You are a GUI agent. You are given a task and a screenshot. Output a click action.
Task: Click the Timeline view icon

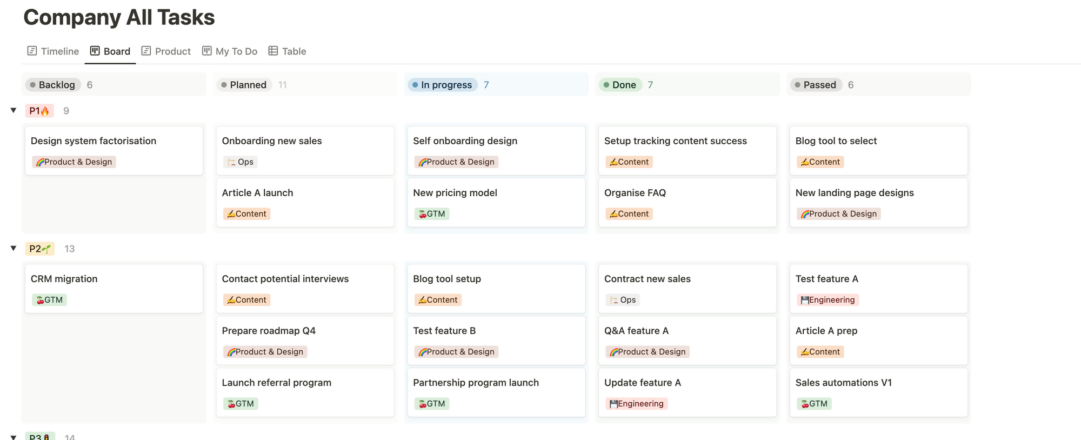tap(32, 51)
